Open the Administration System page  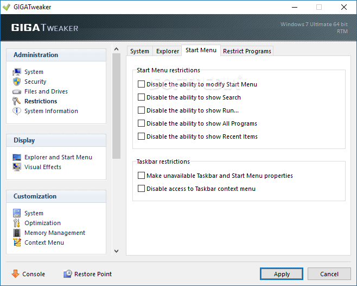pyautogui.click(x=34, y=72)
